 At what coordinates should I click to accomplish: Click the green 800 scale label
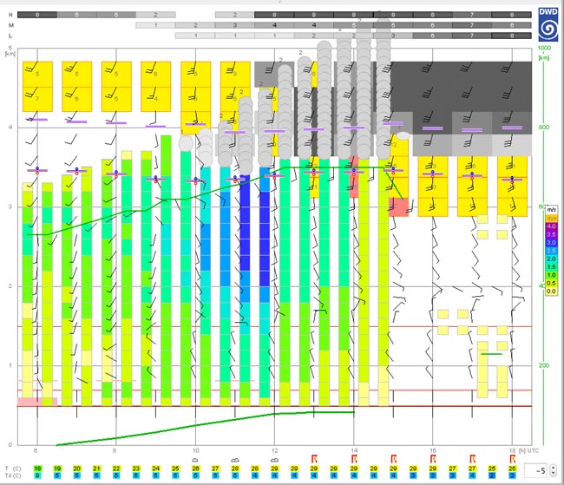pyautogui.click(x=544, y=128)
